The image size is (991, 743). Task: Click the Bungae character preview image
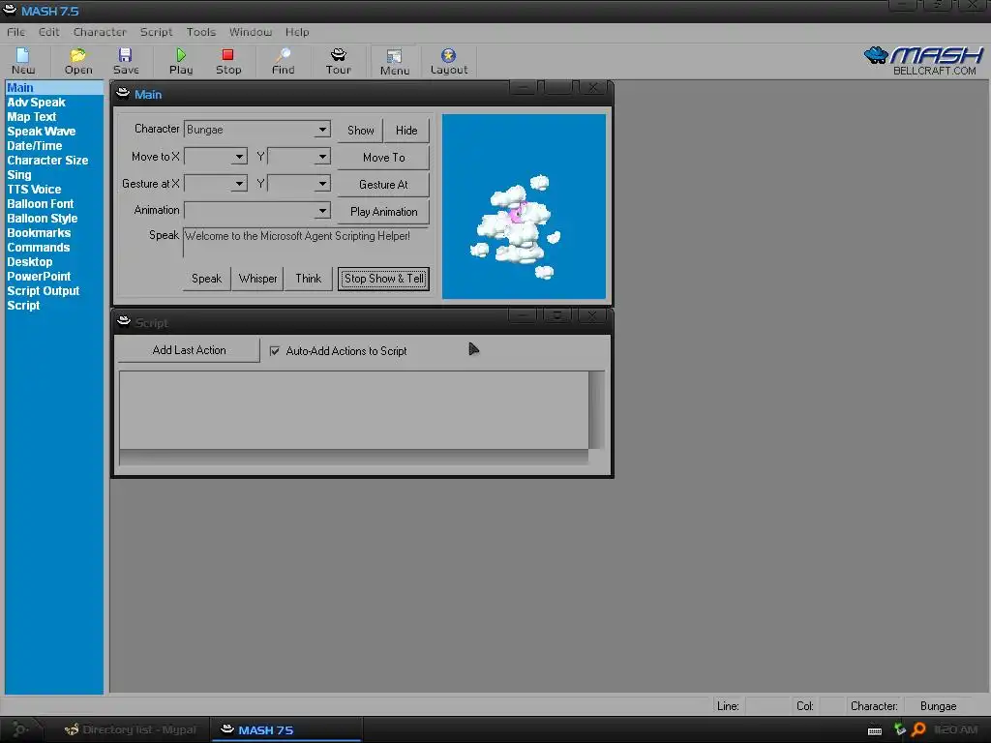click(524, 207)
